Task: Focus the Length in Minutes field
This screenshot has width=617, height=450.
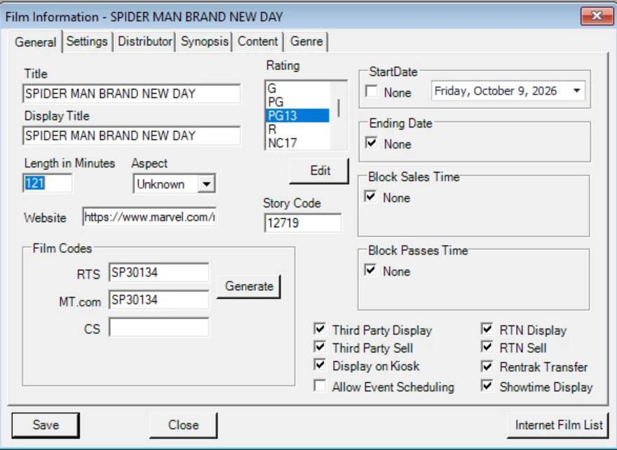Action: tap(48, 184)
